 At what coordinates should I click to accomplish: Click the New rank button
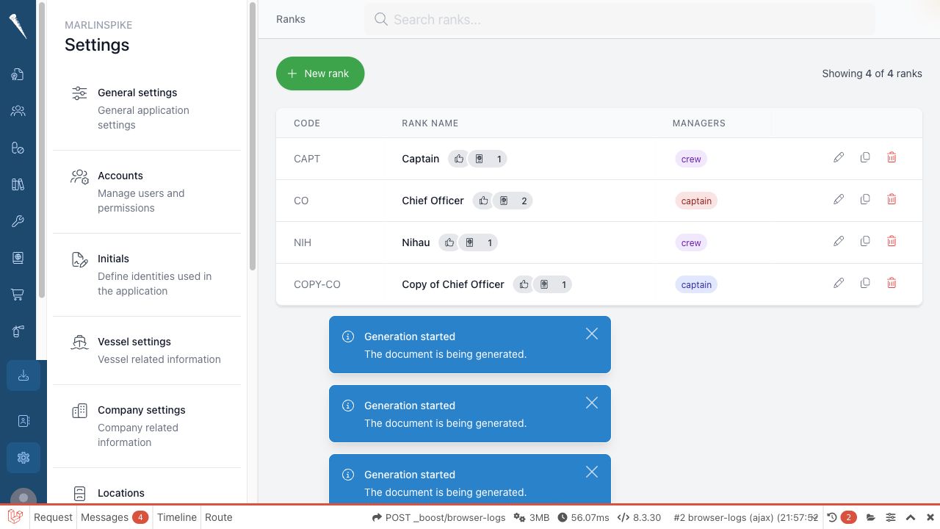tap(320, 73)
